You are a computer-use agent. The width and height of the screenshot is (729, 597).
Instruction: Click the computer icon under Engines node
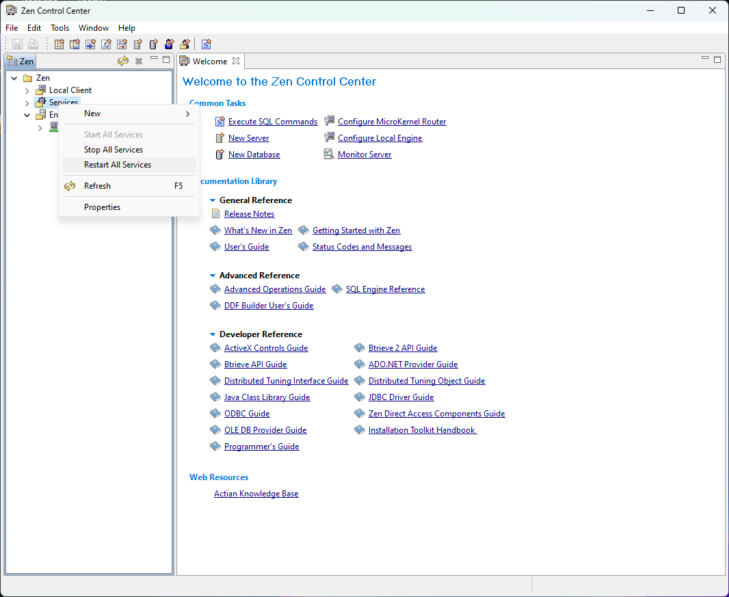(54, 127)
